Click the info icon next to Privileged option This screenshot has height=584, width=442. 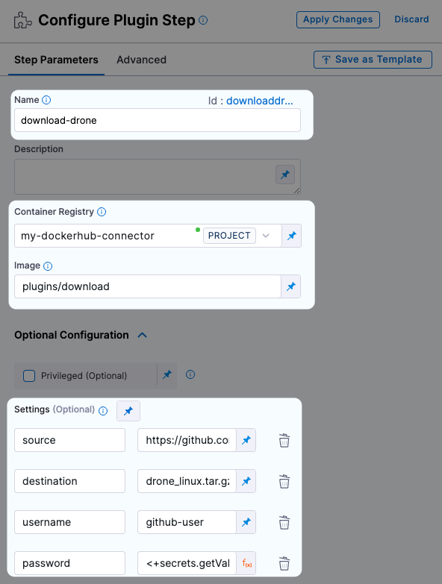tap(190, 374)
